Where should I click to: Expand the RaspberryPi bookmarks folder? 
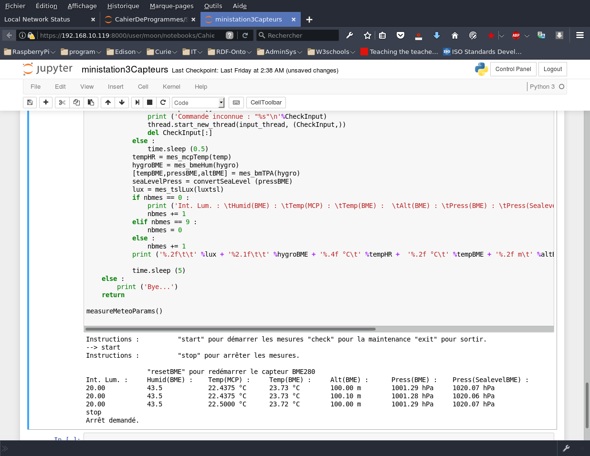(30, 52)
